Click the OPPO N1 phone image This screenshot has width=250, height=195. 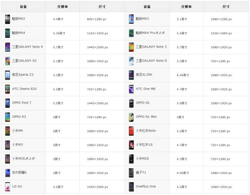point(131,103)
